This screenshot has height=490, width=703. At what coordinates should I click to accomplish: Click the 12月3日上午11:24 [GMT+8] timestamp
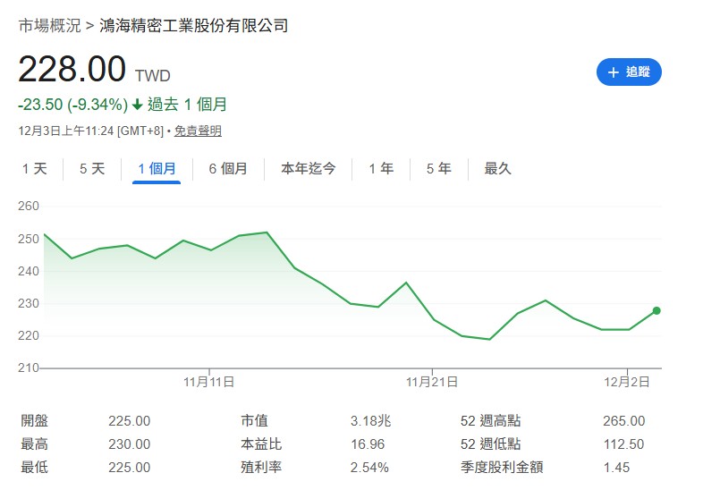pos(91,131)
